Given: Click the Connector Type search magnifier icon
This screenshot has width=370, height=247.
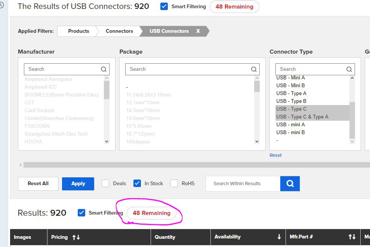Looking at the screenshot, I should point(349,69).
